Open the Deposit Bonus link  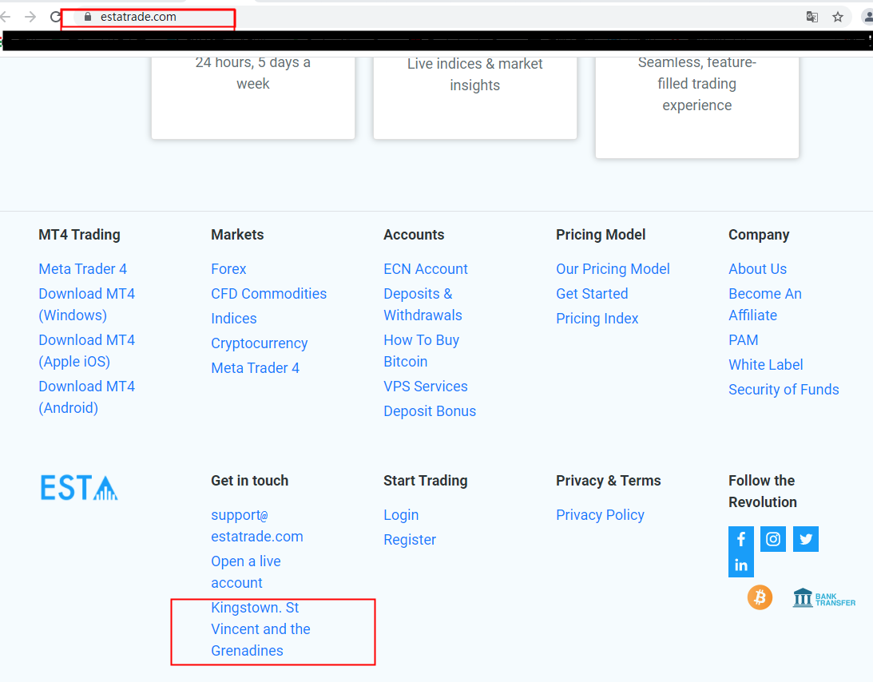tap(429, 411)
